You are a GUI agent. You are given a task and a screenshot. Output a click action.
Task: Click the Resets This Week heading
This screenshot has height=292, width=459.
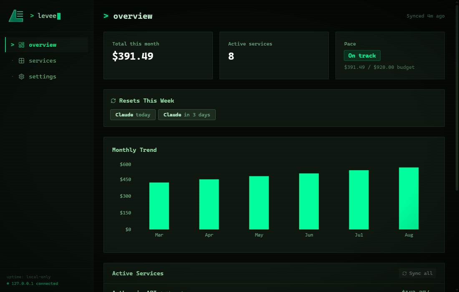click(146, 101)
